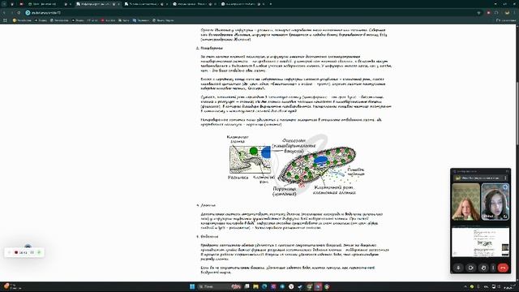
Task: Open first bookmark in bookmarks bar
Action: pyautogui.click(x=22, y=20)
